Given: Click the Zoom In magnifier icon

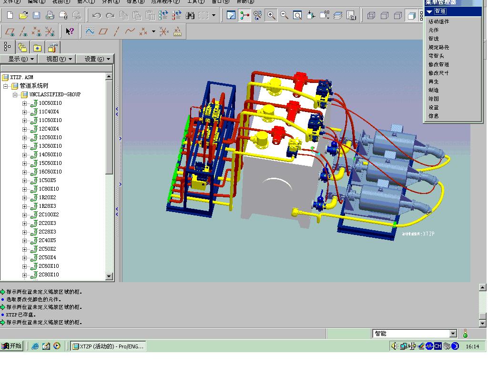Looking at the screenshot, I should coord(271,16).
